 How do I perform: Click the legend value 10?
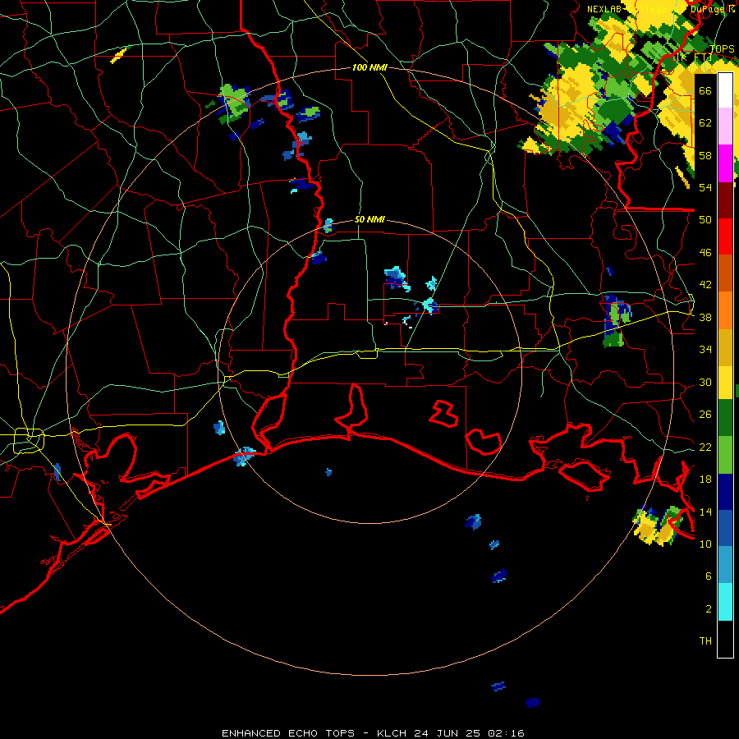(705, 544)
